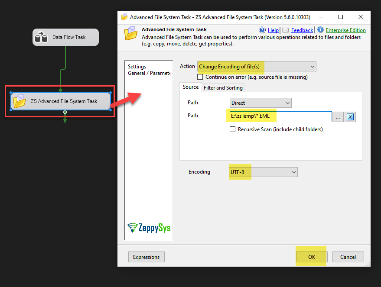Select the ZS Advanced File System Task node
The image size is (381, 287).
coord(61,101)
